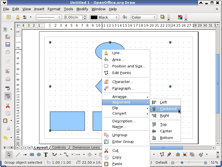Select the Ellipse tool

[39, 155]
